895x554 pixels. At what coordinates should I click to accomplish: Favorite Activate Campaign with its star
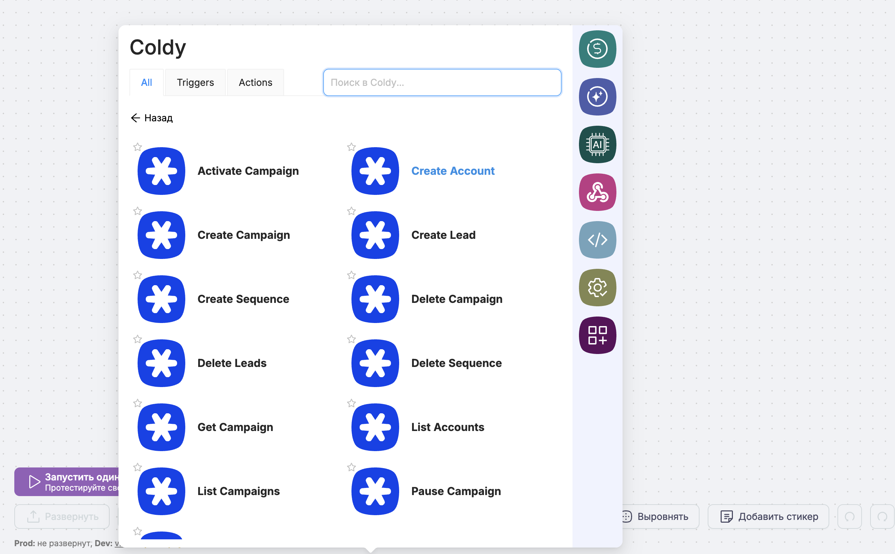(x=137, y=147)
